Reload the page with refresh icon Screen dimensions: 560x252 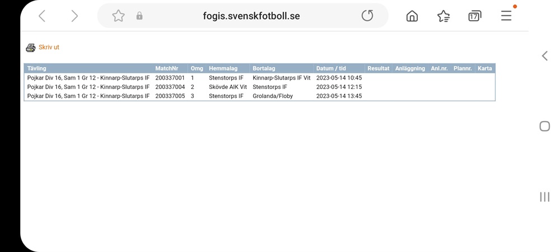pyautogui.click(x=367, y=16)
